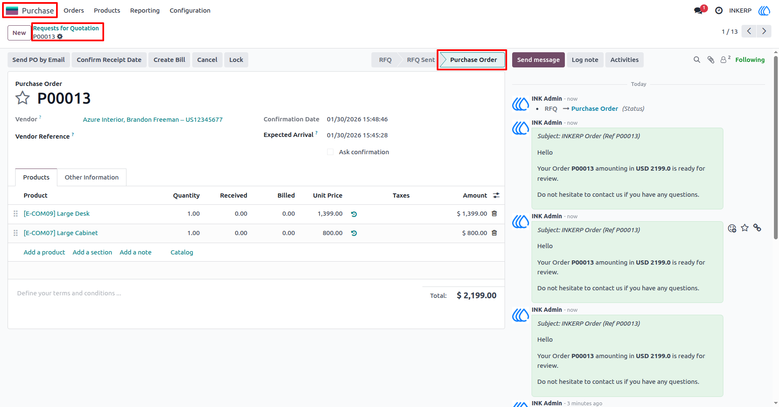Open the activities clock icon in navbar
The image size is (779, 407).
point(719,11)
